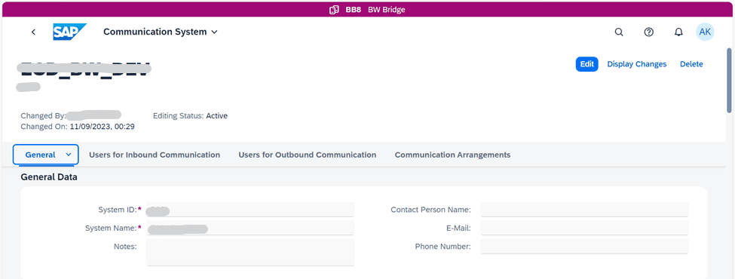Show notifications via the bell icon
735x279 pixels.
tap(678, 32)
